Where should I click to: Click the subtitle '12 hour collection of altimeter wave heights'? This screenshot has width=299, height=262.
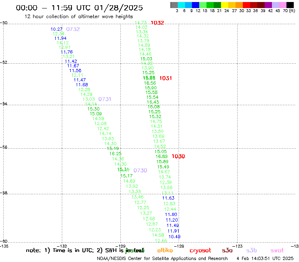78,17
